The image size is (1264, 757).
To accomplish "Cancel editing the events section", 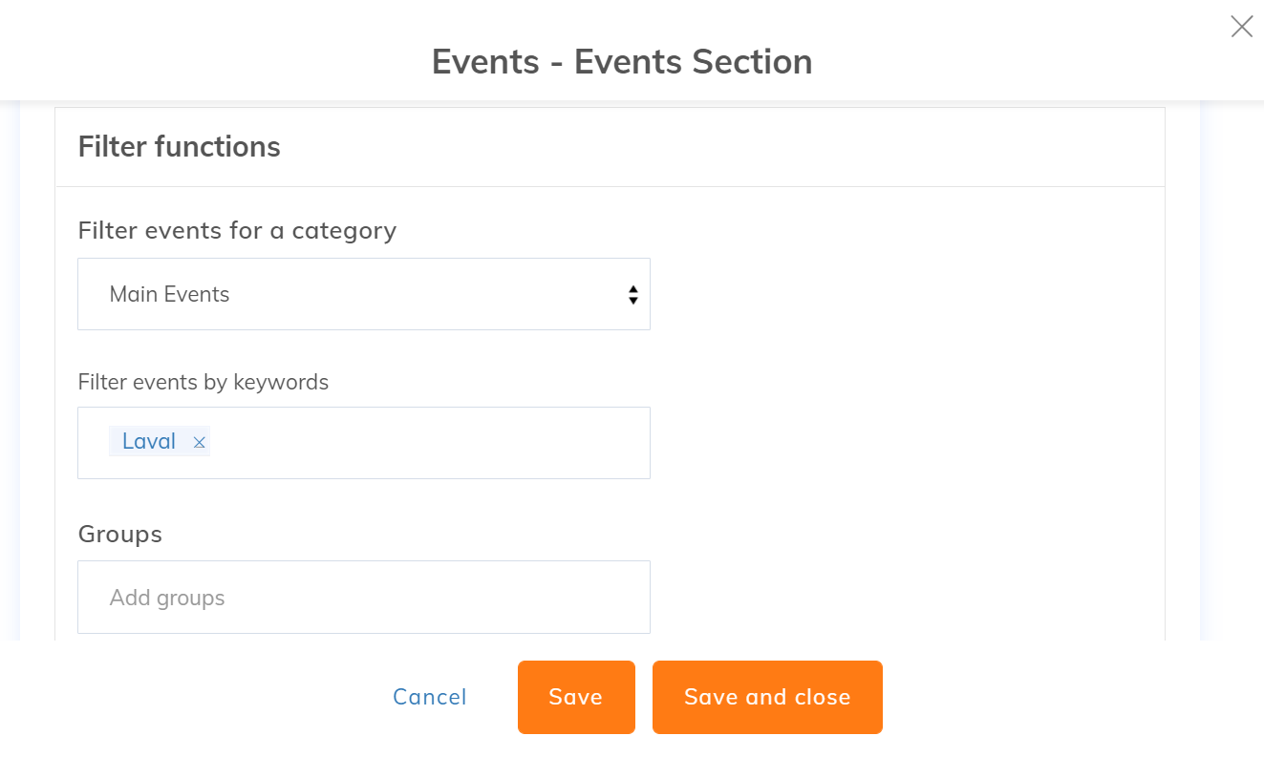I will pyautogui.click(x=430, y=697).
